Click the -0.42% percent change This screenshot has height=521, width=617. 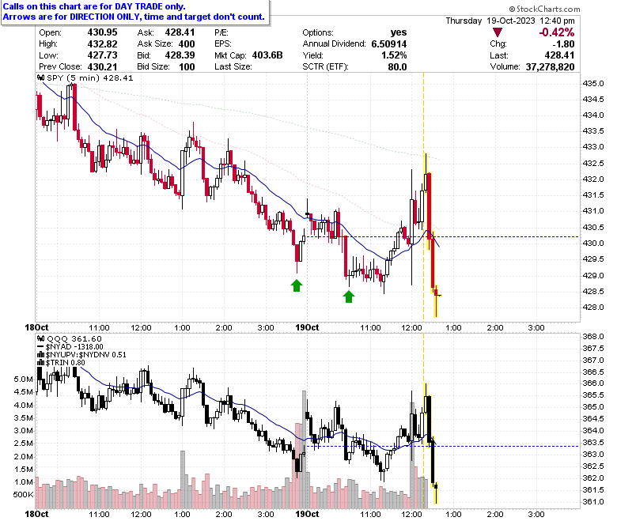click(x=556, y=32)
